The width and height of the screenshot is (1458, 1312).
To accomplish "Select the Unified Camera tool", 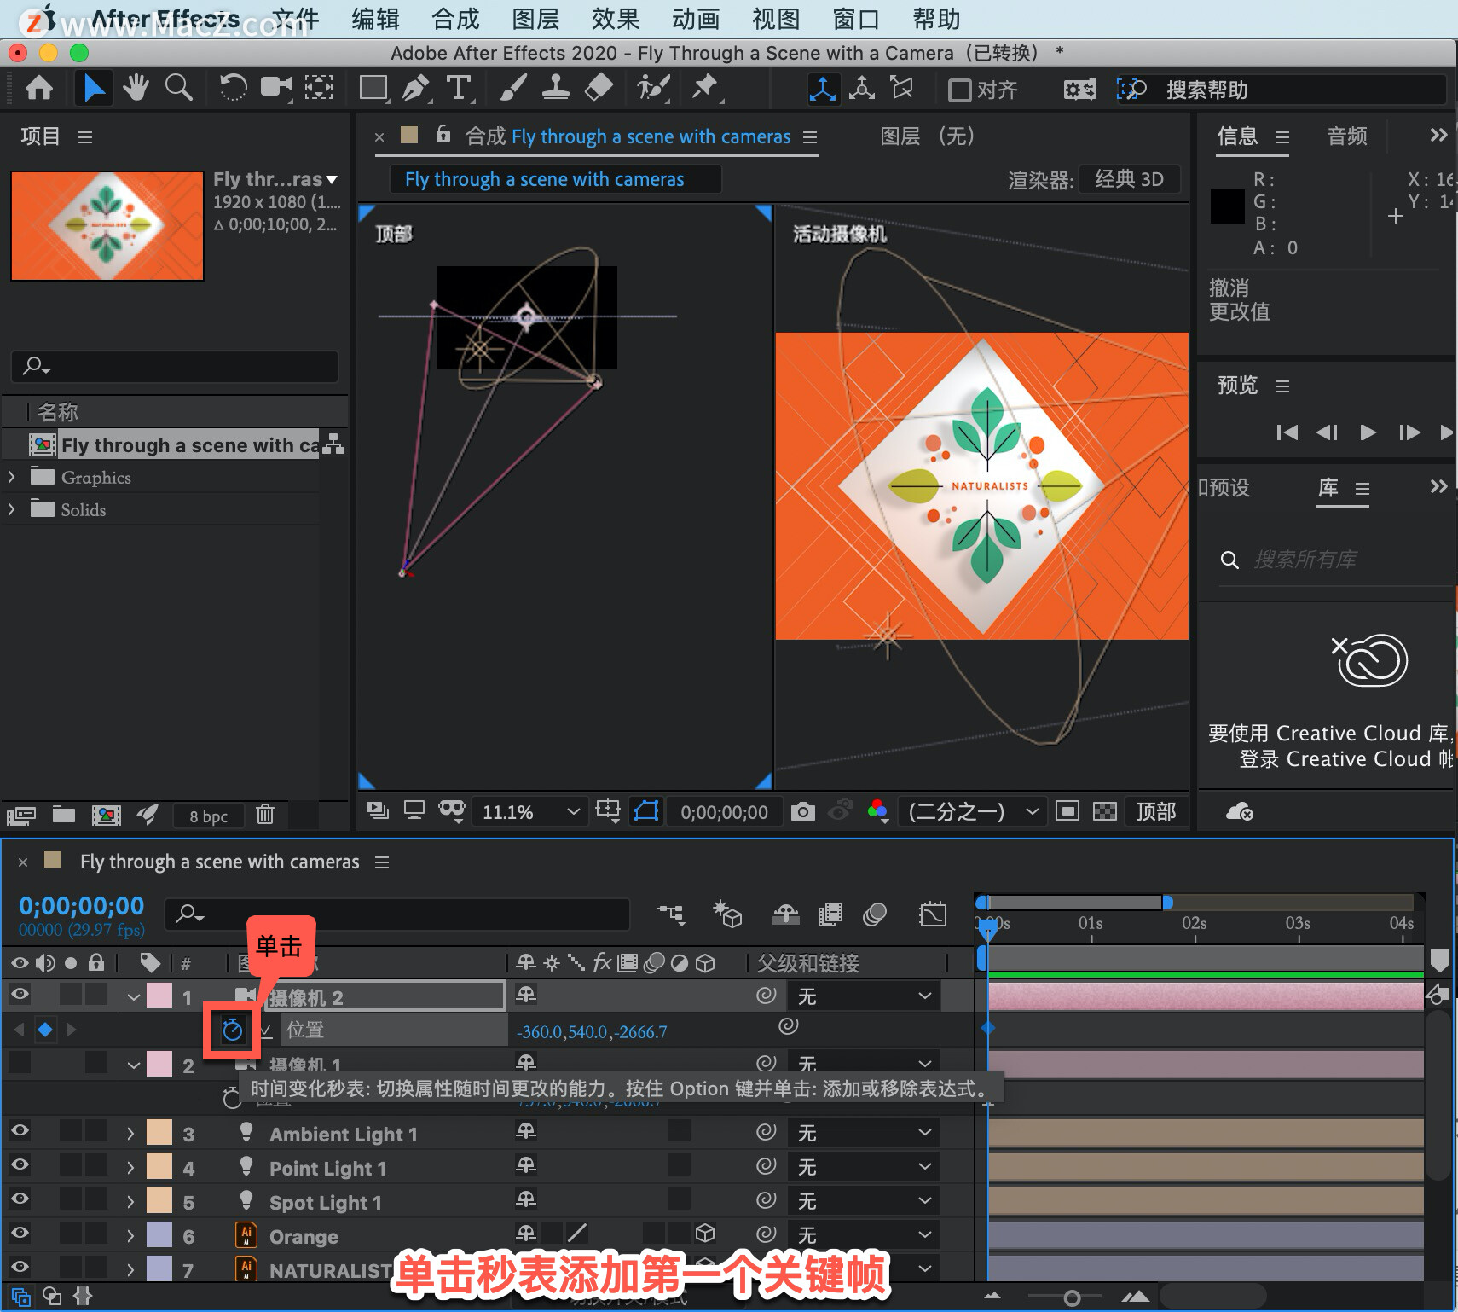I will click(x=276, y=88).
